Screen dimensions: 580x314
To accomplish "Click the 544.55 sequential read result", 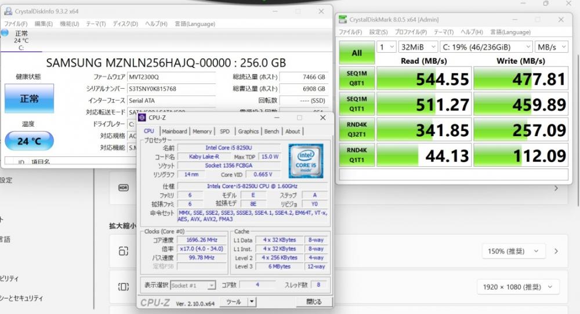I will [424, 78].
